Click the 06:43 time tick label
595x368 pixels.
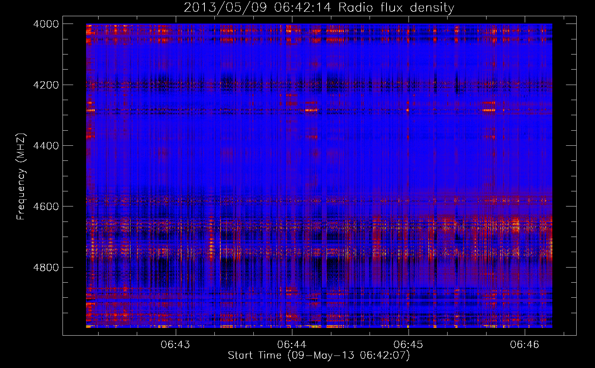coord(175,344)
